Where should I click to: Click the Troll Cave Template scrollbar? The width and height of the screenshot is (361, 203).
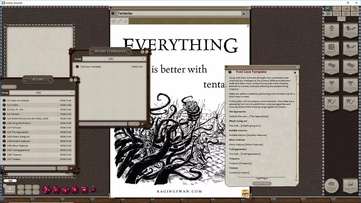pos(296,128)
